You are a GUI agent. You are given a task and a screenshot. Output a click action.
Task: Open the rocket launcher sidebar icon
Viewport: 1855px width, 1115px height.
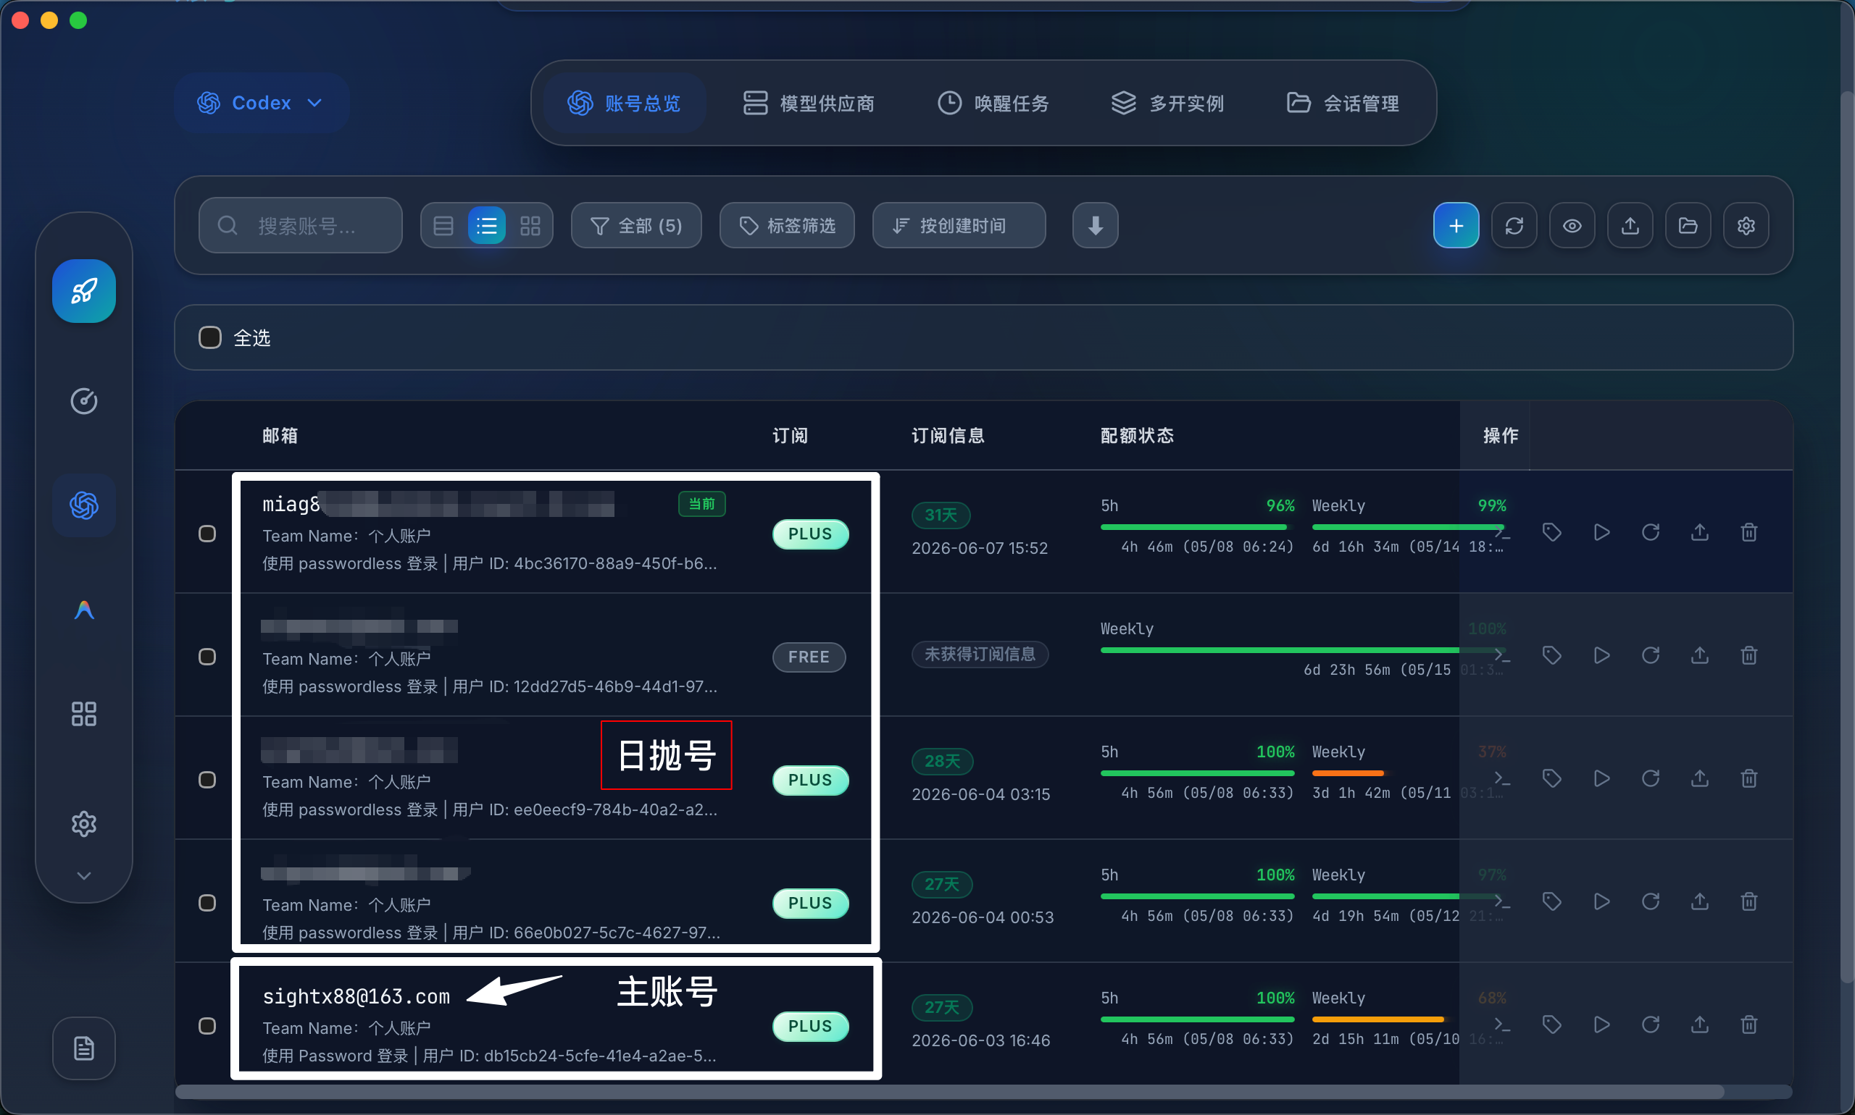83,291
